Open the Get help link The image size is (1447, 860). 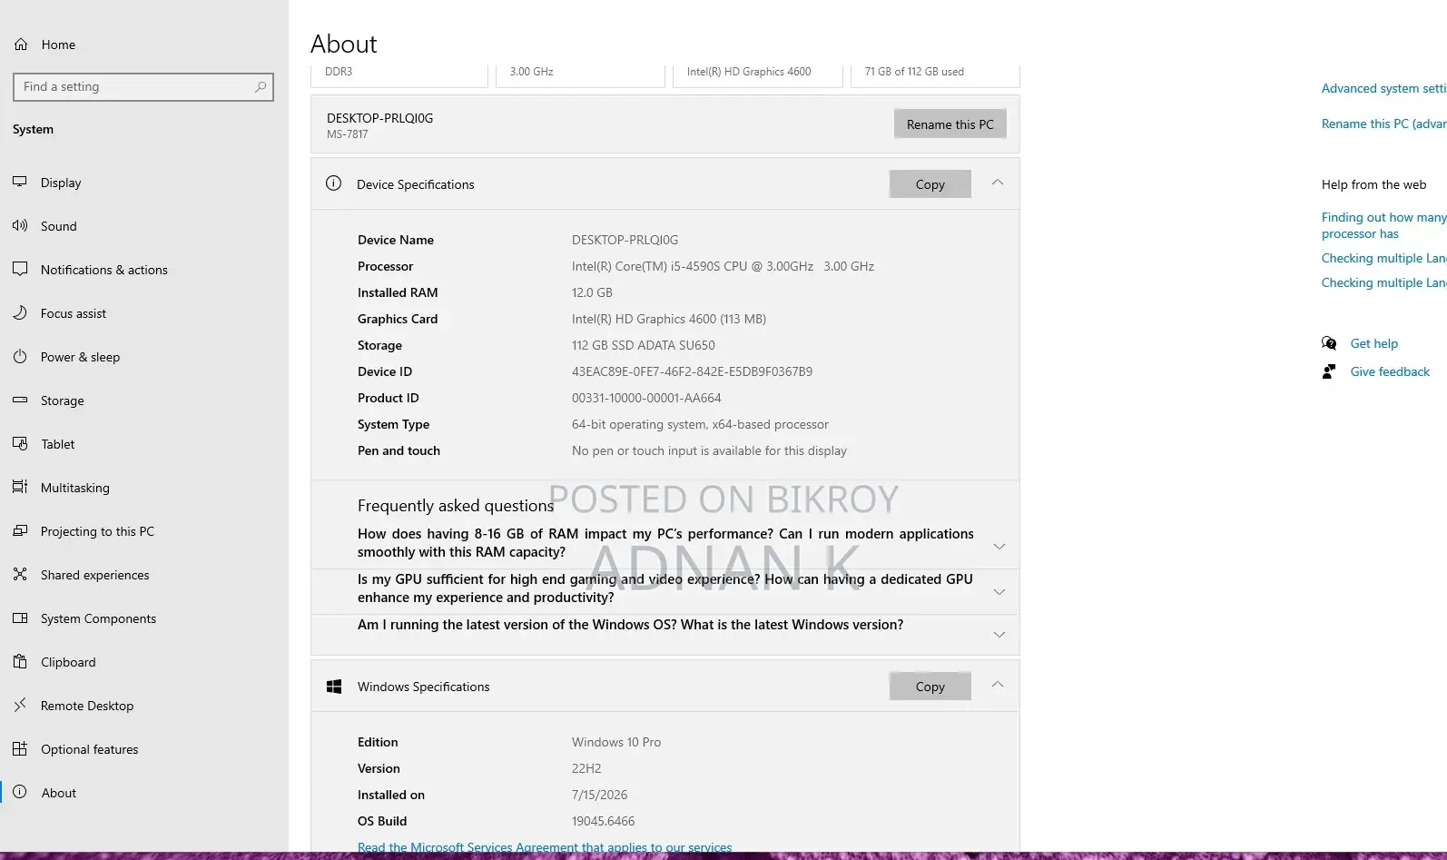coord(1373,343)
